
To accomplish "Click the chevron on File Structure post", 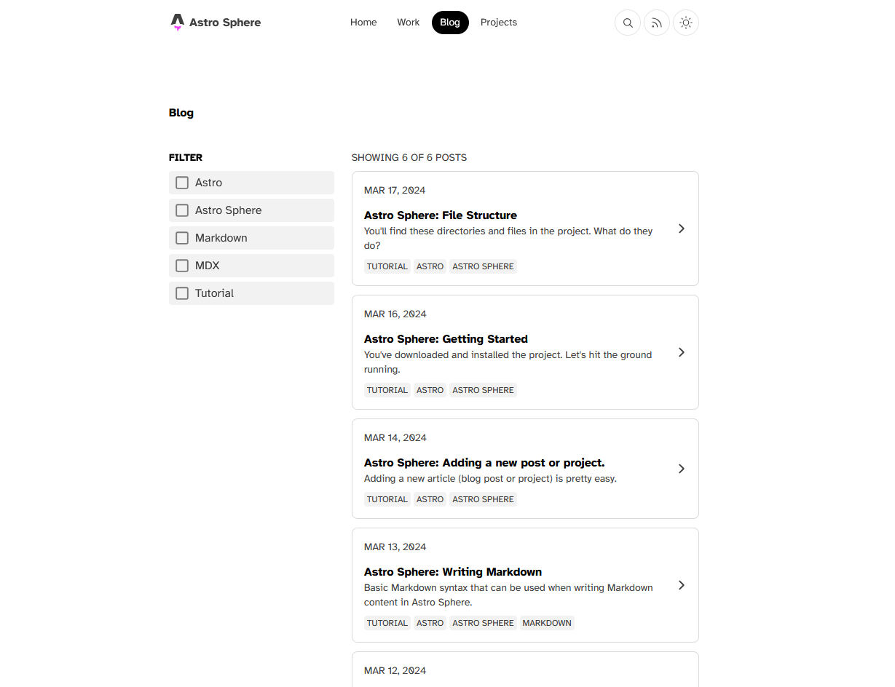I will (682, 229).
